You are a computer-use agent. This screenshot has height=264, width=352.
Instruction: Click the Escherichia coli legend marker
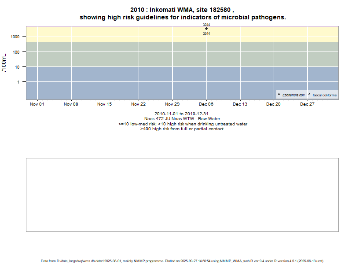pos(279,95)
